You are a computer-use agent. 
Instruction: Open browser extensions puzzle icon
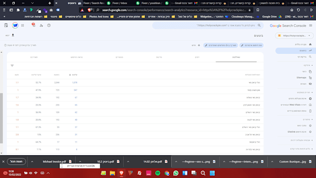pos(18,10)
